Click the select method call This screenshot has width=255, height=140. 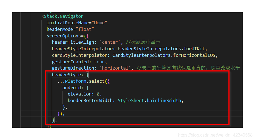(97, 81)
